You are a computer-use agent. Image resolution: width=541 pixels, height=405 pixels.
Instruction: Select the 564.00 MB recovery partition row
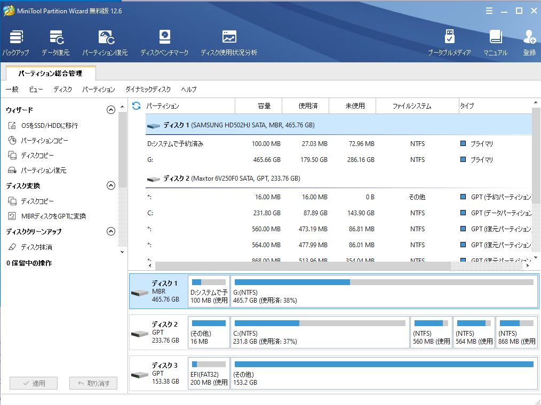338,245
